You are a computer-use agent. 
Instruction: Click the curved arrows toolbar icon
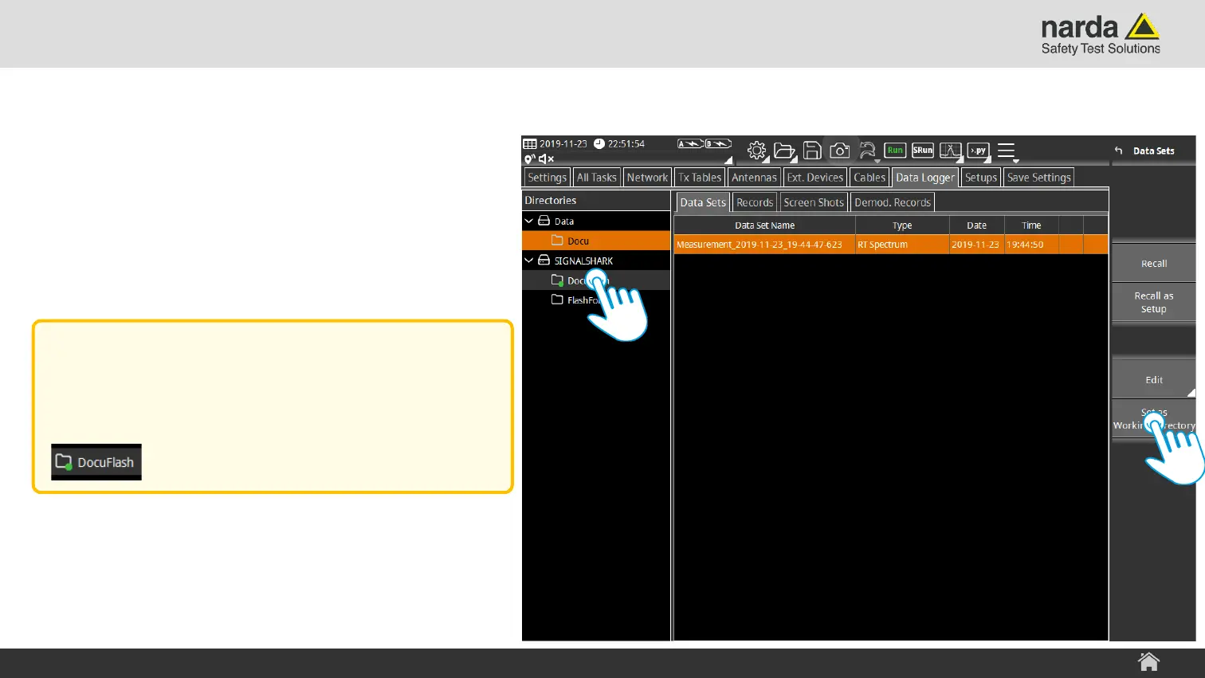point(867,151)
